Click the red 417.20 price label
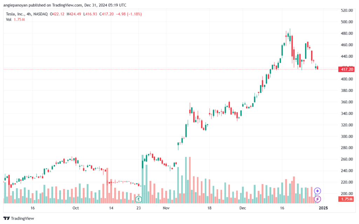The image size is (359, 224). [346, 69]
